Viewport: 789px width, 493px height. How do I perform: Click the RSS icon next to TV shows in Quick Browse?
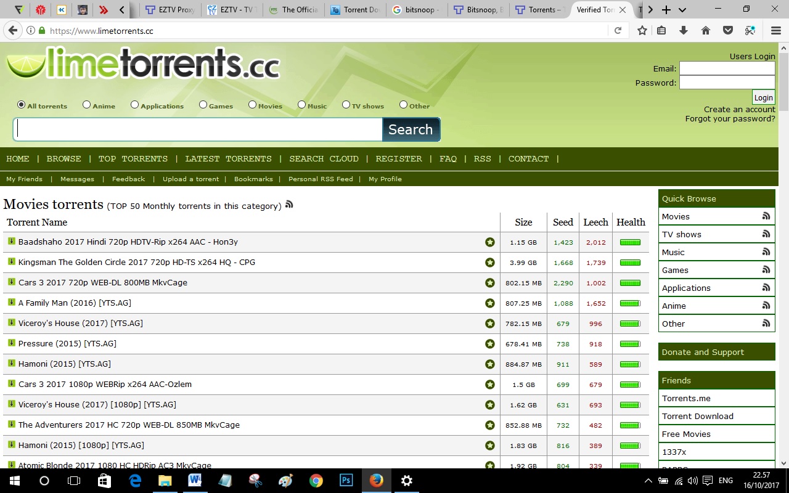click(x=766, y=234)
